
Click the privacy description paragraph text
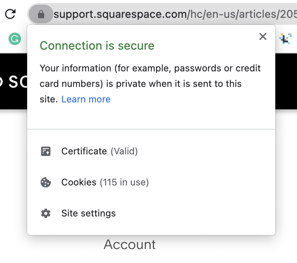pos(150,83)
